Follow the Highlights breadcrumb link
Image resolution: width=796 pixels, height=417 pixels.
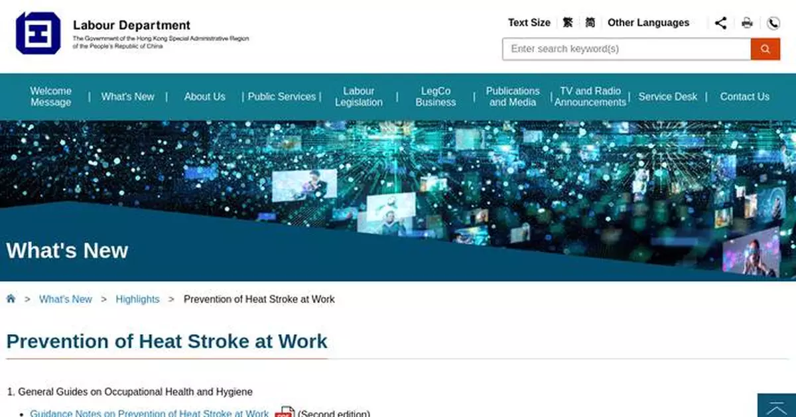137,299
